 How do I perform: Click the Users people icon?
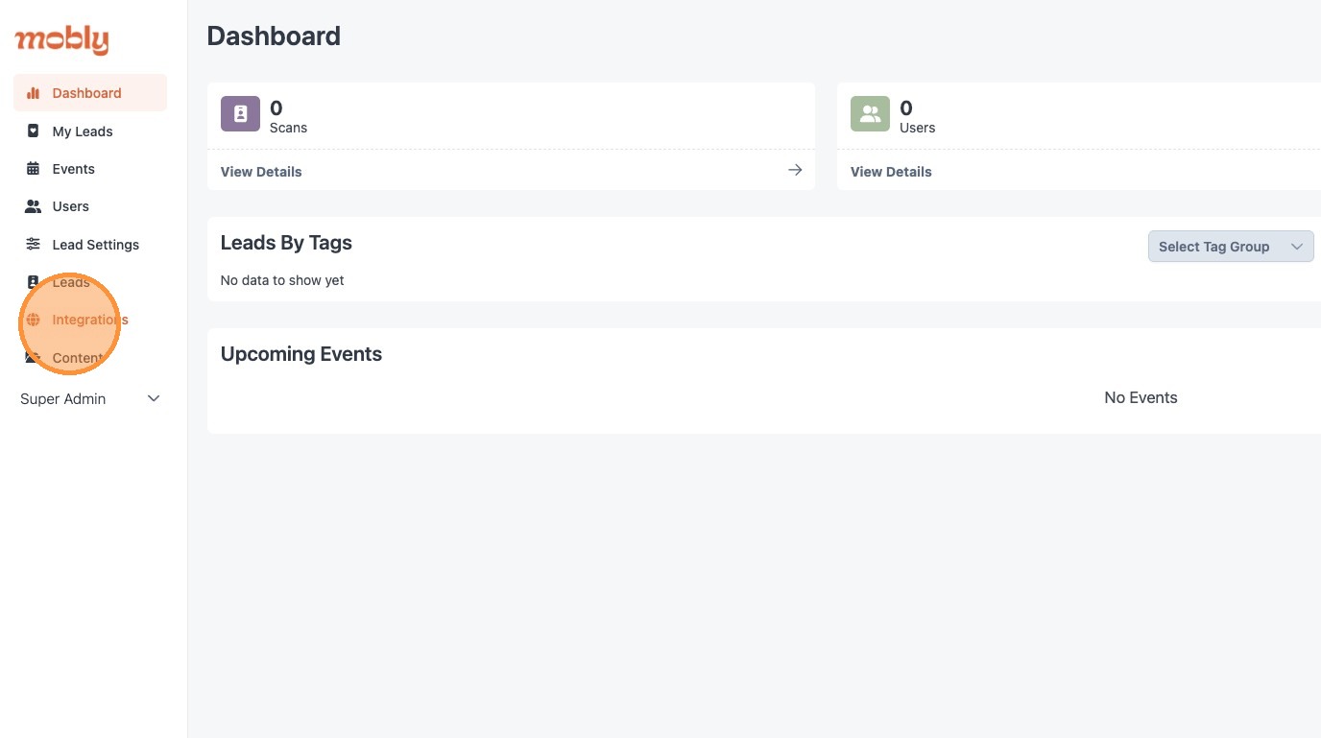click(x=34, y=206)
